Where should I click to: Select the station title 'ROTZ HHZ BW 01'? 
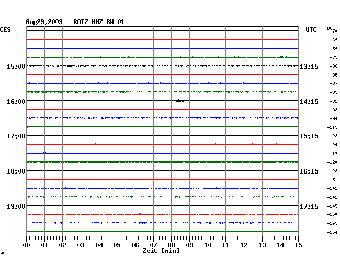99,22
